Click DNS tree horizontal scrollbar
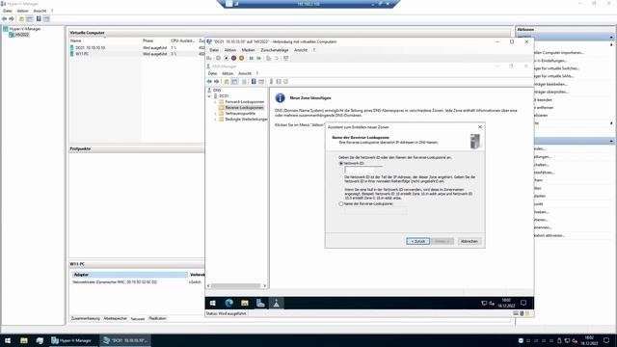 click(236, 286)
